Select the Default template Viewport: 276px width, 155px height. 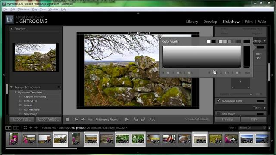28,105
